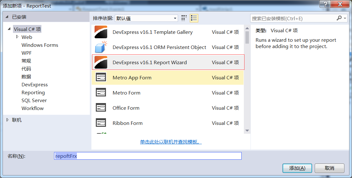Click the 取消 button
352x178 pixels.
329,168
